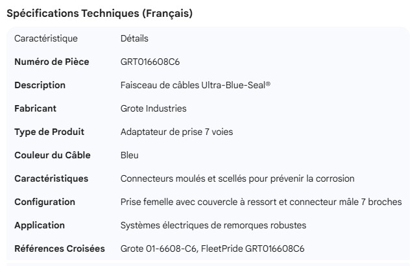Click Faisceau de câbles Ultra-Blue-Seal text
Viewport: 417px width, 266px height.
[195, 85]
